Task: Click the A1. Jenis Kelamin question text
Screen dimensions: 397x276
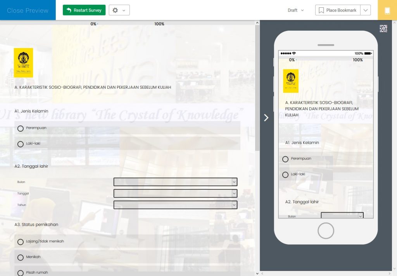Action: [x=31, y=111]
